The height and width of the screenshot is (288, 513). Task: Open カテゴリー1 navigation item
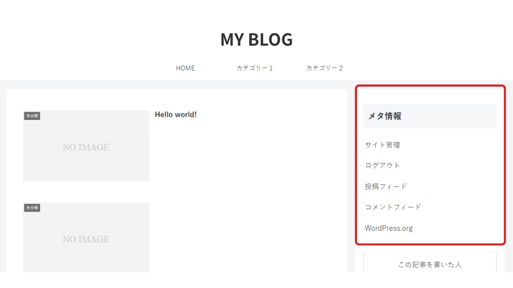(x=255, y=68)
